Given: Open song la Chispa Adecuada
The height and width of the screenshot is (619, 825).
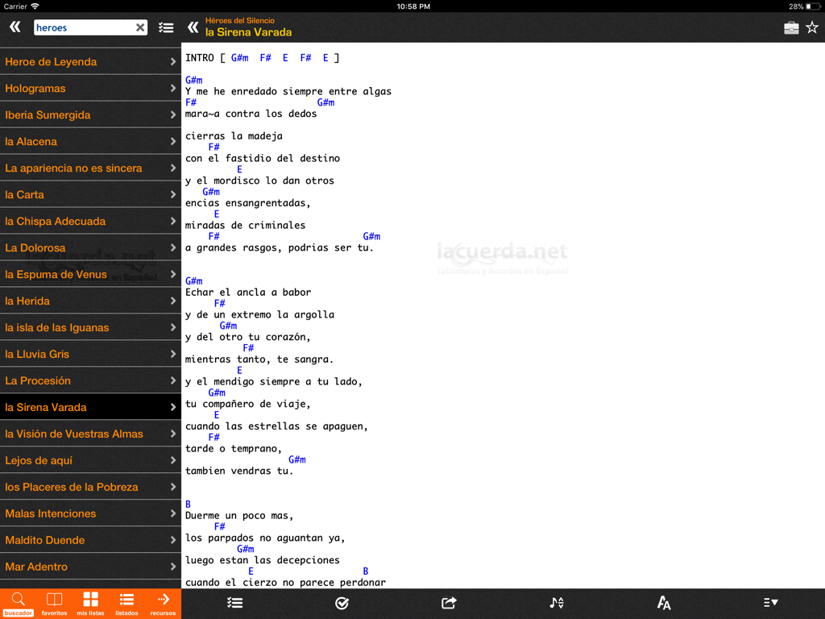Looking at the screenshot, I should [x=90, y=221].
